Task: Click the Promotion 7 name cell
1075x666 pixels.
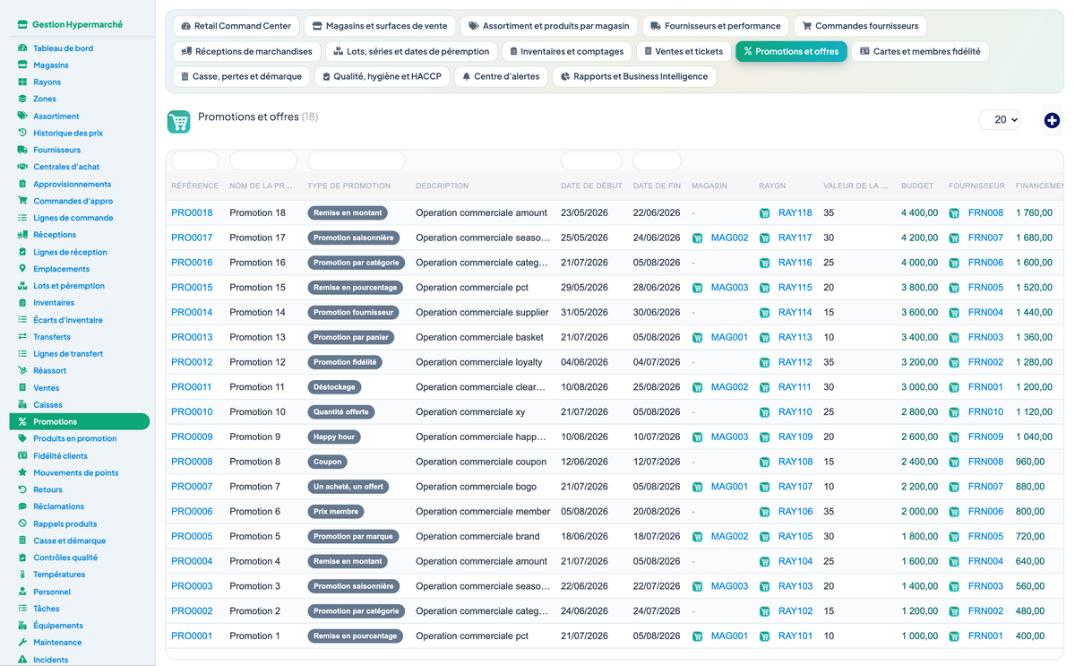Action: (x=254, y=487)
